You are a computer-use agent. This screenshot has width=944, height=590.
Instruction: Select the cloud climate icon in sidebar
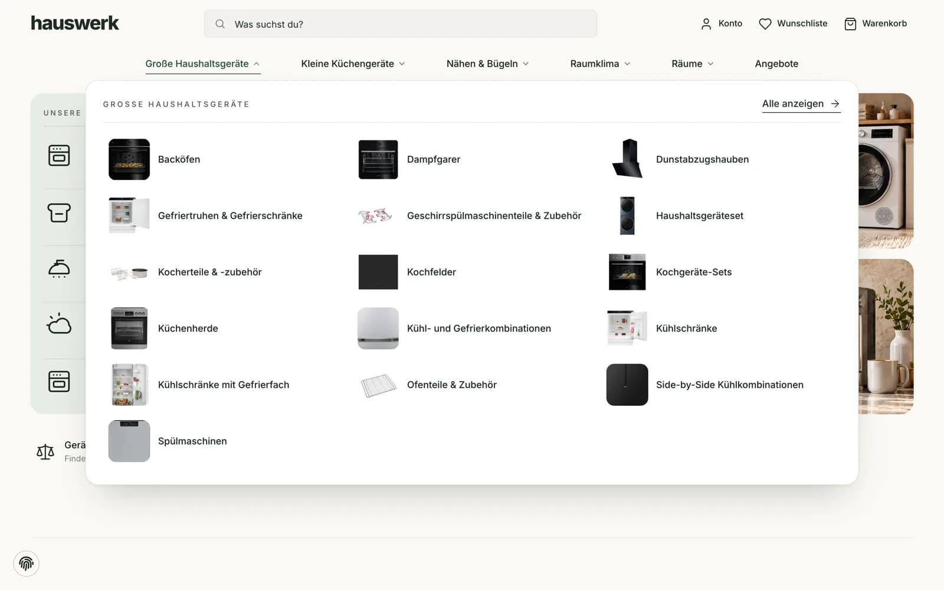point(59,324)
